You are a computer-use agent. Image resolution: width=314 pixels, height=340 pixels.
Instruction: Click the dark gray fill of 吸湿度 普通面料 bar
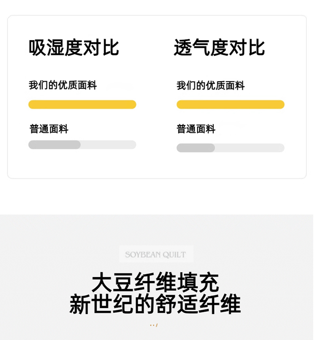[54, 145]
